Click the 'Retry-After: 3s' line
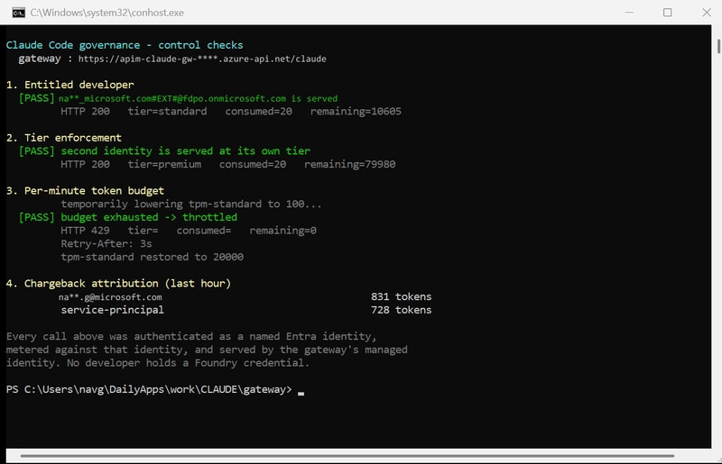The width and height of the screenshot is (722, 464). (106, 244)
